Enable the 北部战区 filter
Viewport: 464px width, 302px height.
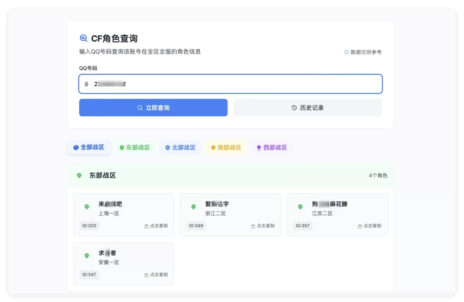tap(180, 147)
